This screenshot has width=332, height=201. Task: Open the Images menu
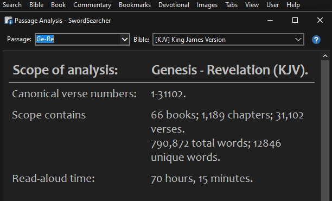(207, 5)
